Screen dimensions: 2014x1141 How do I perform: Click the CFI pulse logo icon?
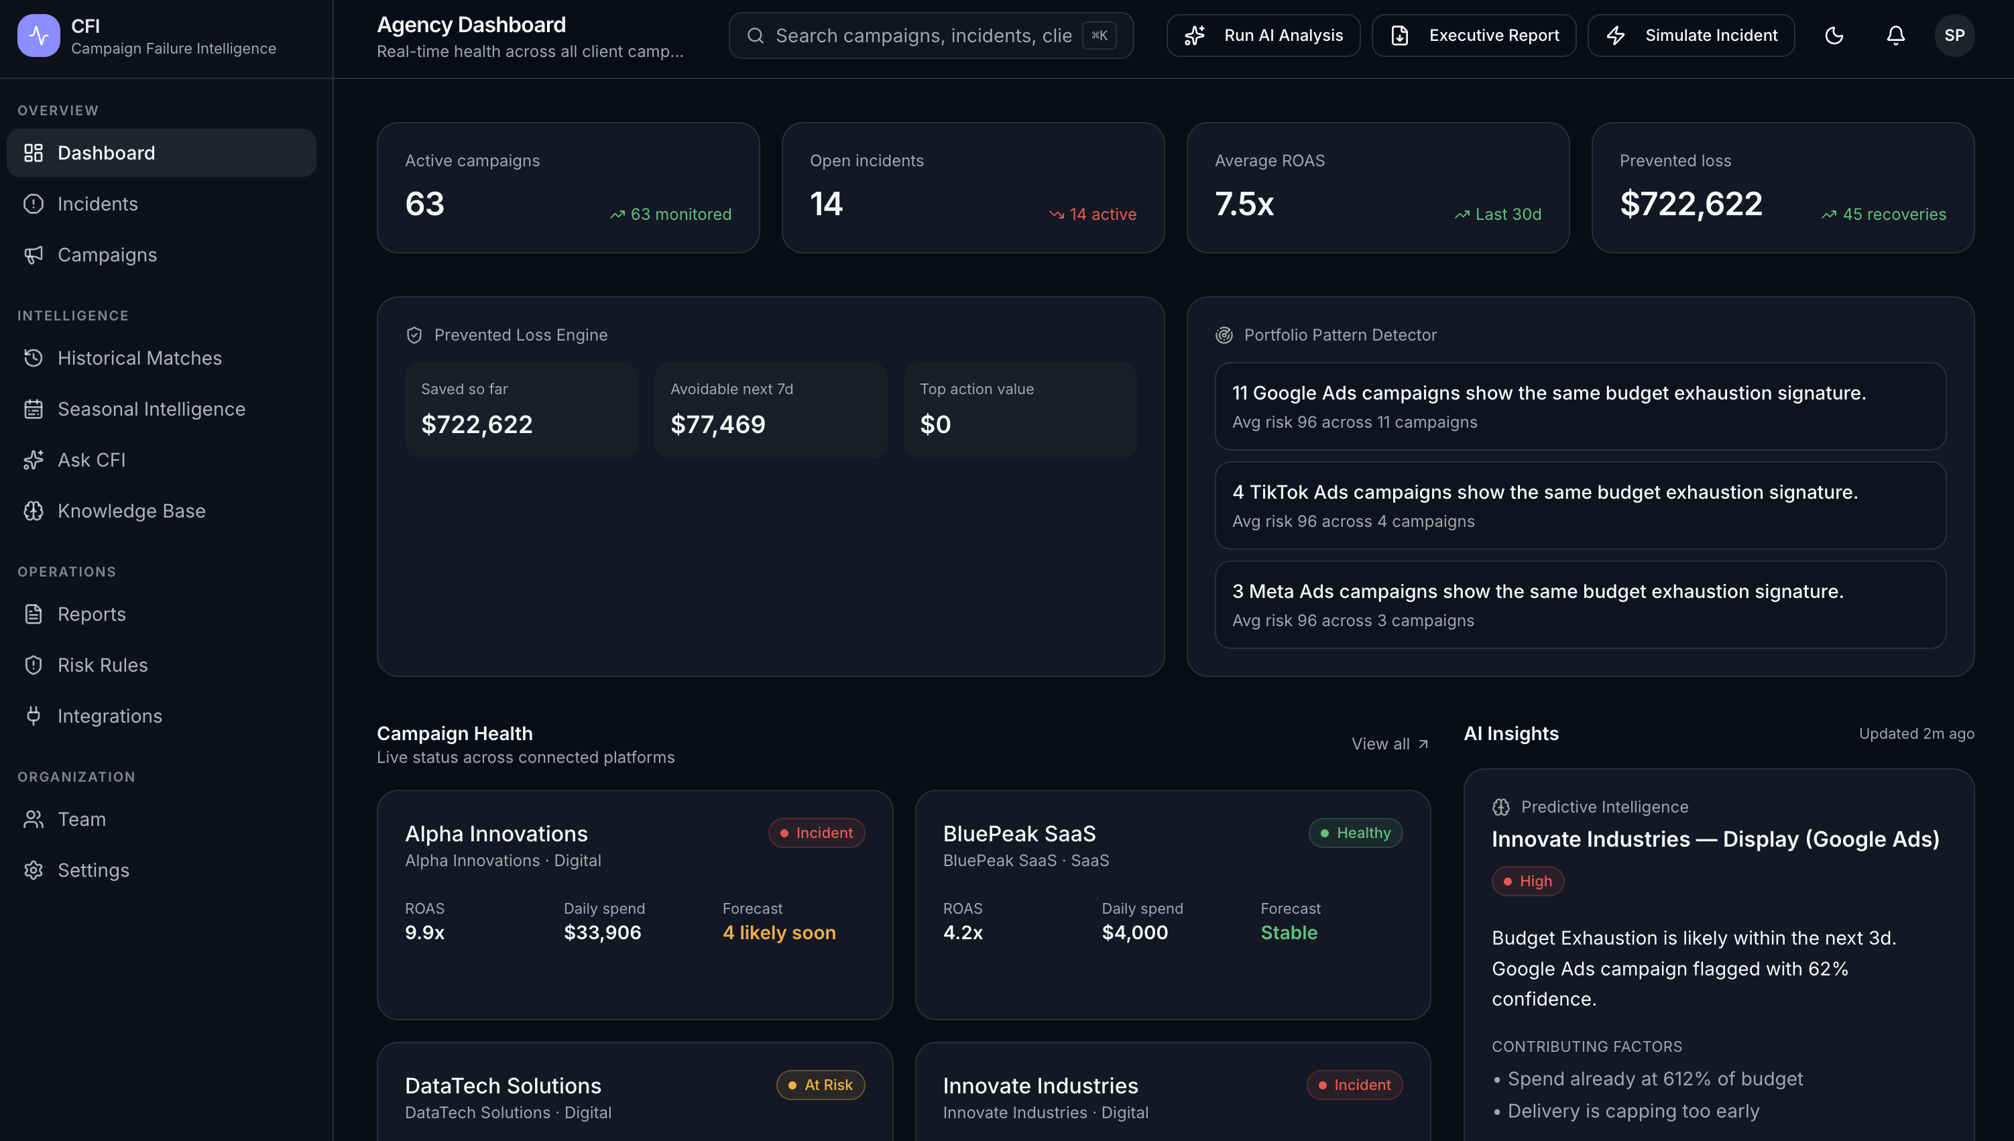tap(38, 36)
